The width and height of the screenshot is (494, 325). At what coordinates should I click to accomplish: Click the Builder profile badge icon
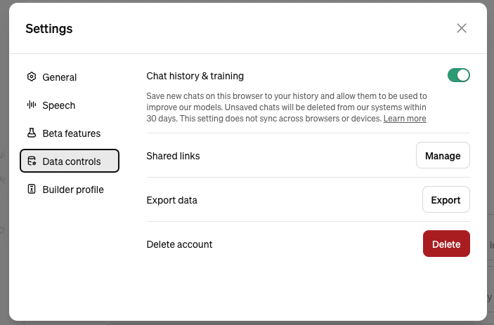32,189
